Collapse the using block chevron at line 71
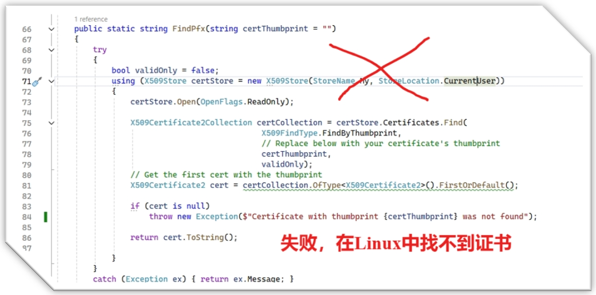Screen dimensions: 596x295 tap(52, 81)
